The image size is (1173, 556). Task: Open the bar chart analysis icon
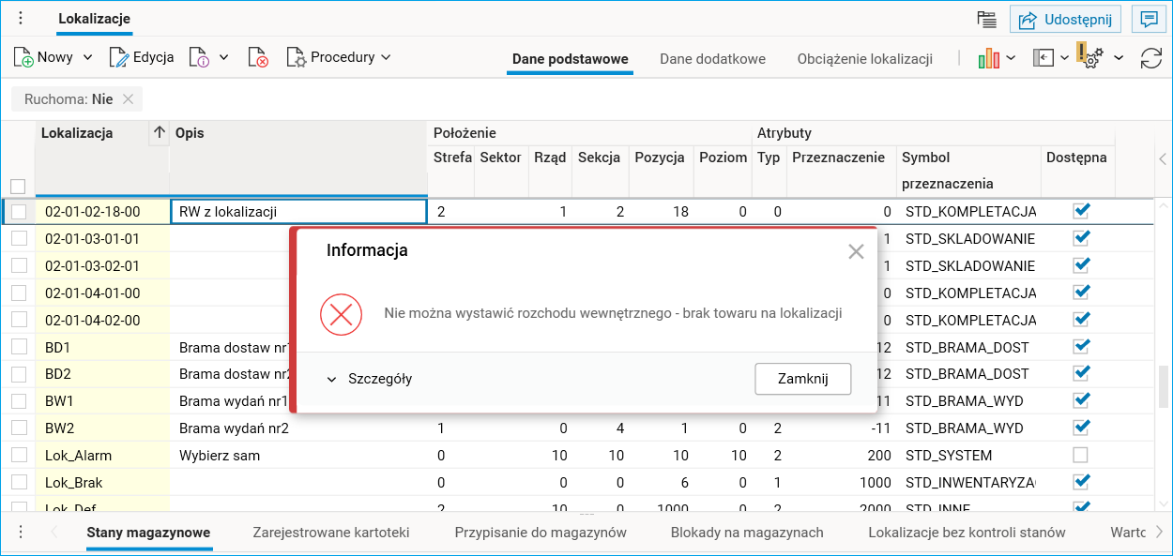[988, 58]
